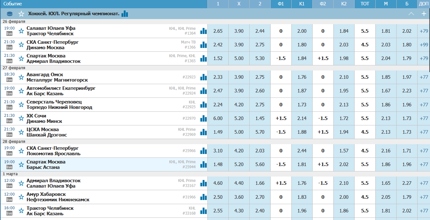Collapse the КХЛ league section with chevron
Image resolution: width=430 pixels, height=220 pixels.
411,14
